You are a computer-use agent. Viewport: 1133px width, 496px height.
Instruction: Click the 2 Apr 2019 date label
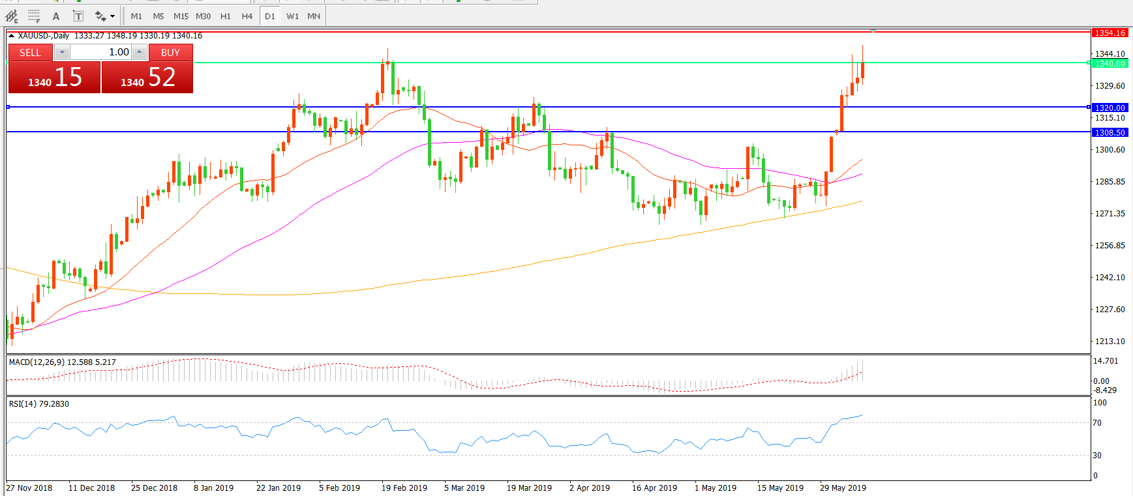[x=590, y=488]
